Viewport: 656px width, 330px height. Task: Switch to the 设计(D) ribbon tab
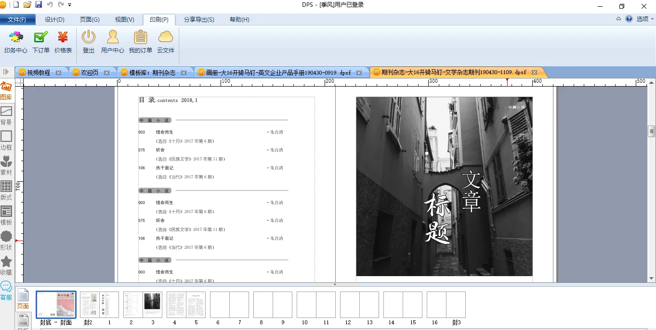[54, 20]
